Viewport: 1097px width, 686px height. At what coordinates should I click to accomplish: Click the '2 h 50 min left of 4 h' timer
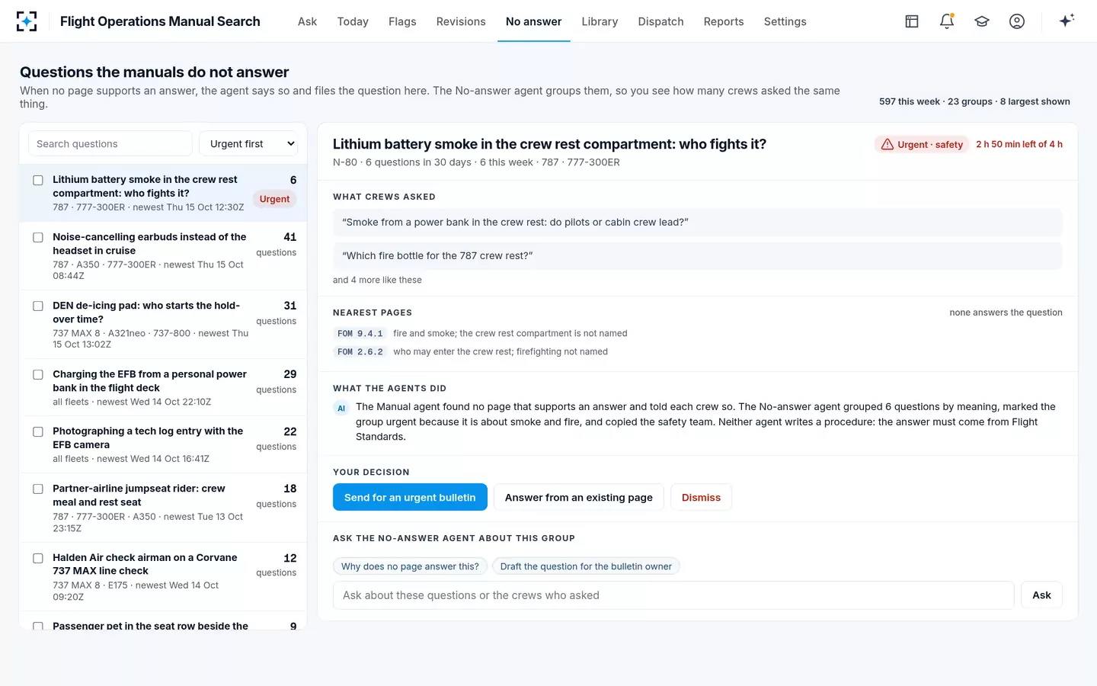click(1019, 144)
